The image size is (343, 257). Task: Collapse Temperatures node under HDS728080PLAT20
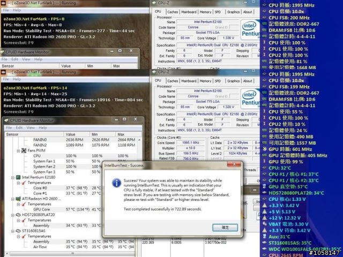[18, 221]
